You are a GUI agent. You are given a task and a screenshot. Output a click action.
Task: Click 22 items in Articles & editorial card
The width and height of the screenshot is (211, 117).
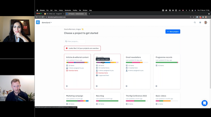pyautogui.click(x=71, y=66)
